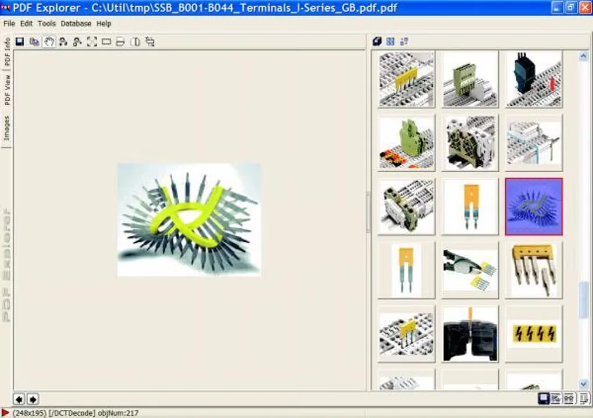Click the zoom out magnifier icon
Viewport: 593px width, 418px height.
pyautogui.click(x=77, y=42)
